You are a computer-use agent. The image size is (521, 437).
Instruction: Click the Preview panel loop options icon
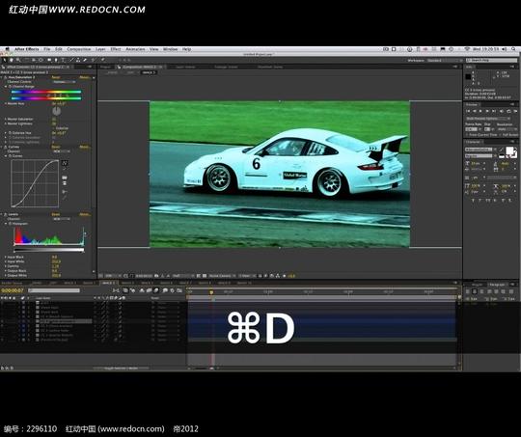coord(508,111)
